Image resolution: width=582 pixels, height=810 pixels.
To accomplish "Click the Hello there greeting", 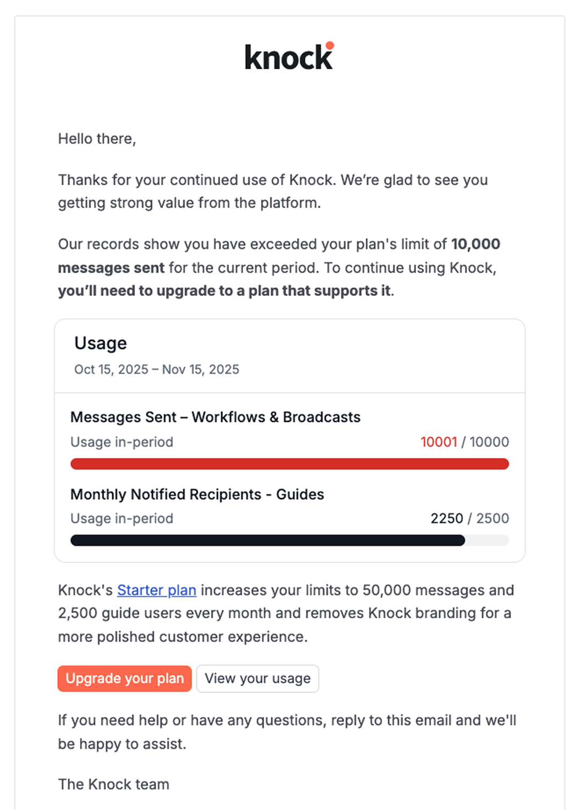I will (x=97, y=138).
